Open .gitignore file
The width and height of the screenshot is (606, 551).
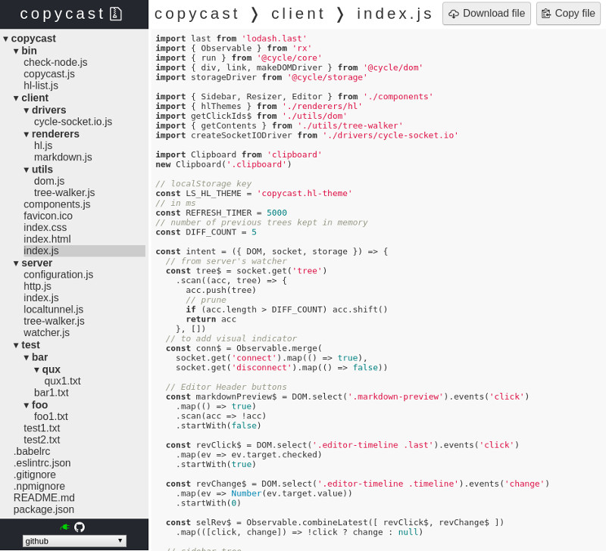click(x=34, y=475)
